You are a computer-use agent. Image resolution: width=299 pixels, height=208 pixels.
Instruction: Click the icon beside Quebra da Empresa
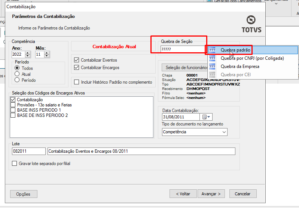tap(212, 66)
